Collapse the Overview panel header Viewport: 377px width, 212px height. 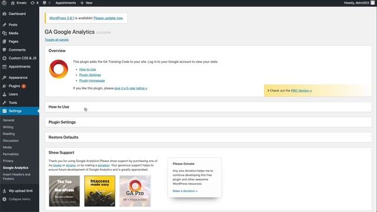[208, 51]
